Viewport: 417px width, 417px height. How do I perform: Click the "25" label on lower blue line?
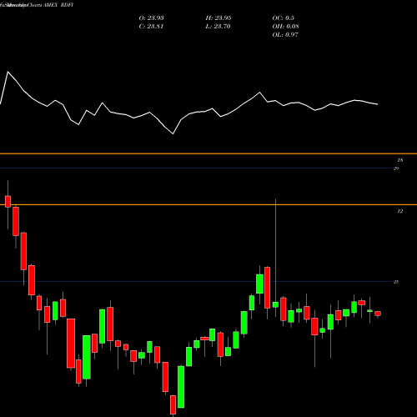pyautogui.click(x=396, y=282)
